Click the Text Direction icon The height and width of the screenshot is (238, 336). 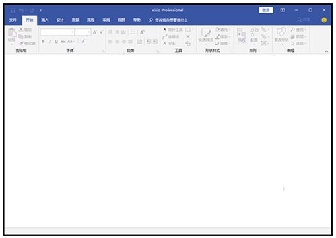click(139, 42)
